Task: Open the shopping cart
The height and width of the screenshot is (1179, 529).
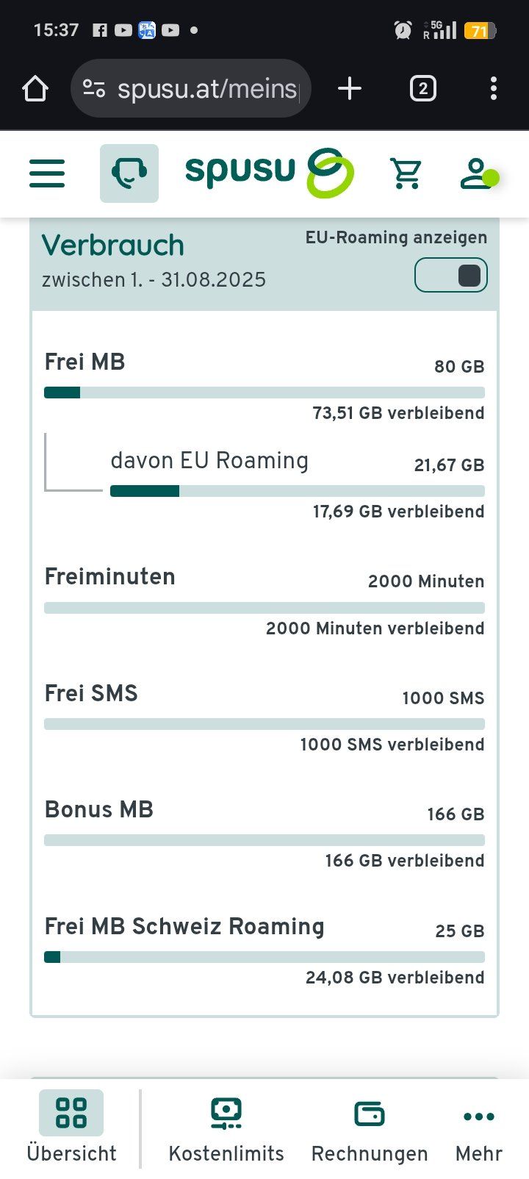Action: pos(406,173)
